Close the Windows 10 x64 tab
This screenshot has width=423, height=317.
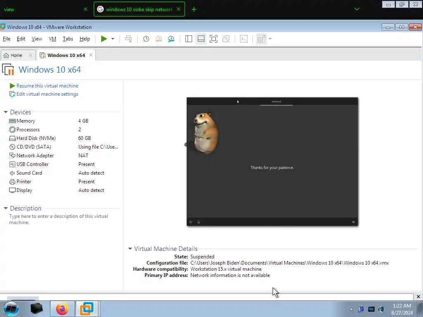coord(91,55)
